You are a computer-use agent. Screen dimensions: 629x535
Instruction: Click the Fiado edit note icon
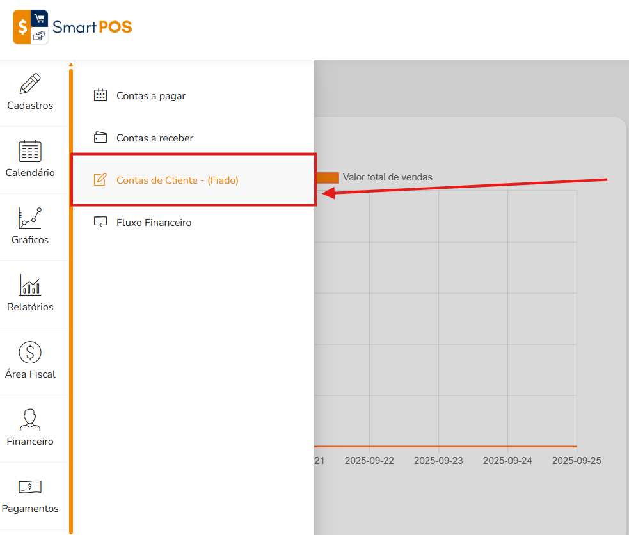point(100,180)
